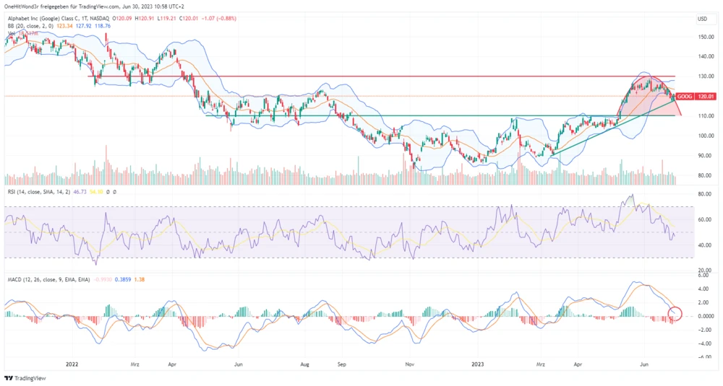Screen dimensions: 723x386
Task: Select the red circle marker on the MACD
Action: click(x=675, y=314)
